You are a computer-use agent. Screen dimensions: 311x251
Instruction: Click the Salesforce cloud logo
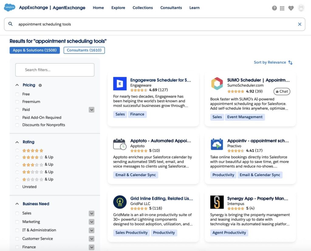(x=9, y=8)
